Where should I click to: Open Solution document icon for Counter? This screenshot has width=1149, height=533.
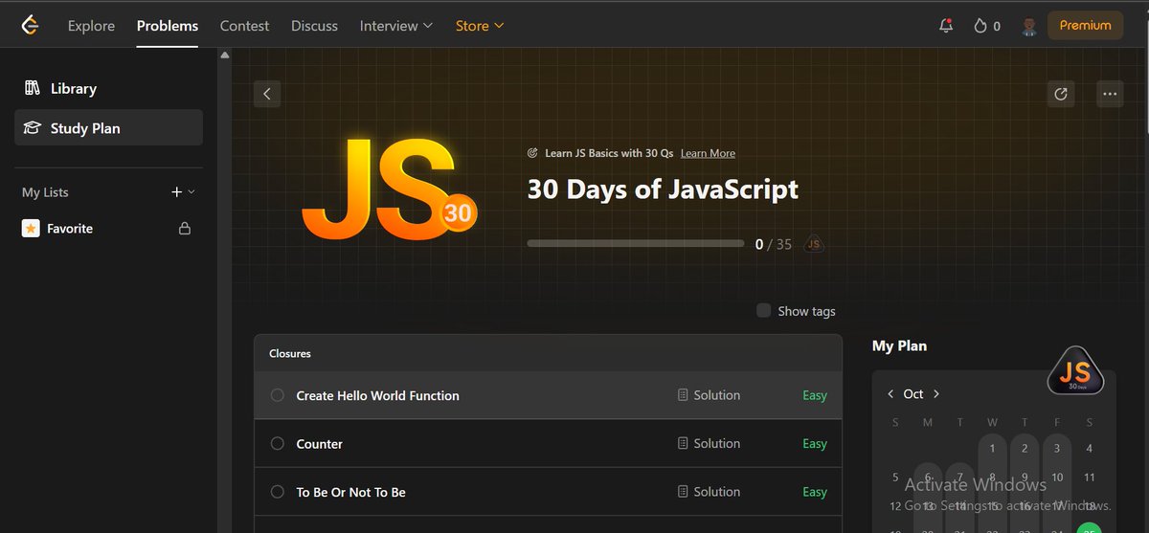pyautogui.click(x=683, y=444)
